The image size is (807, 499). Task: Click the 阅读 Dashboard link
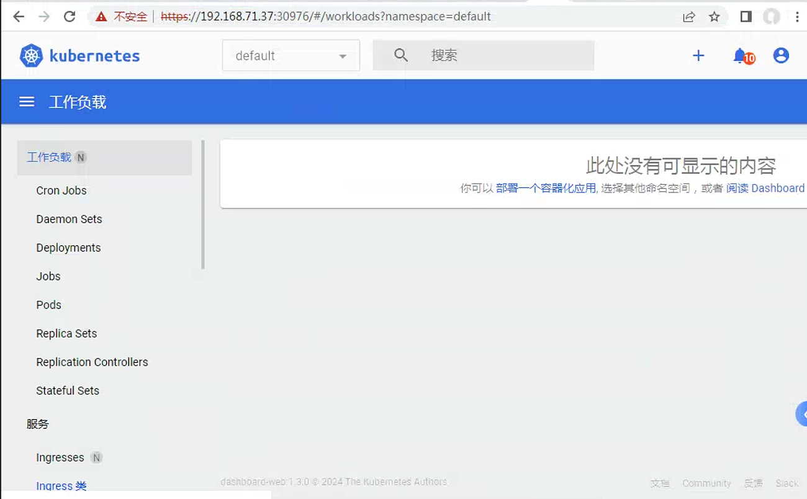[765, 188]
